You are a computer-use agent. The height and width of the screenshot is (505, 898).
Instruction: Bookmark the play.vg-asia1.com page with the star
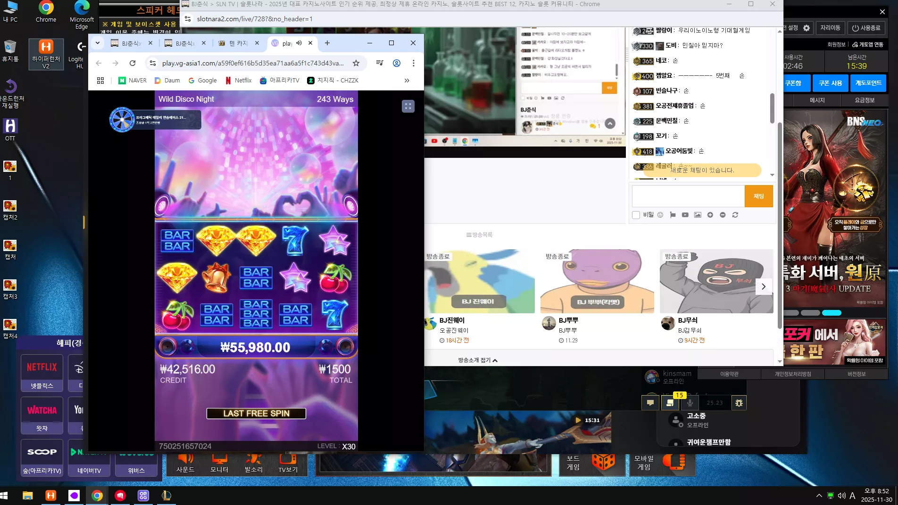pyautogui.click(x=356, y=63)
